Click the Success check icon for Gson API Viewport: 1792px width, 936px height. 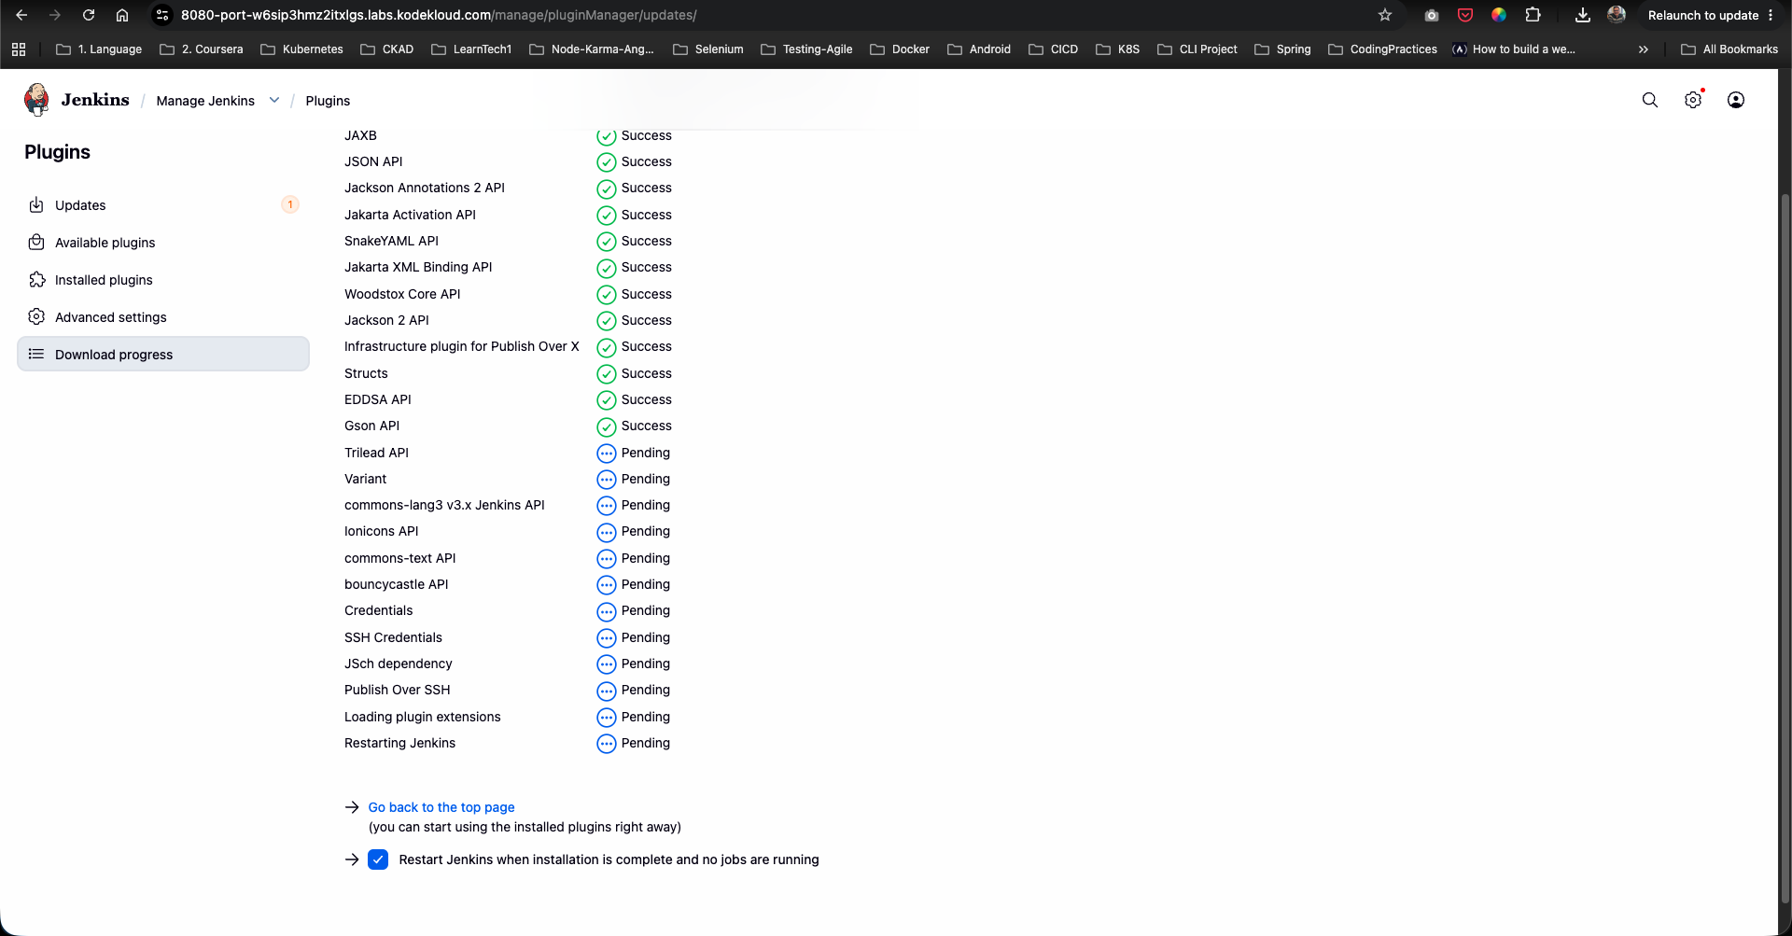(x=607, y=426)
